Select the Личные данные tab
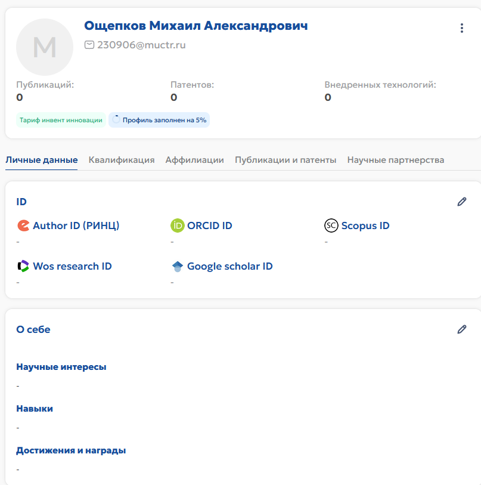481x485 pixels. click(x=41, y=160)
